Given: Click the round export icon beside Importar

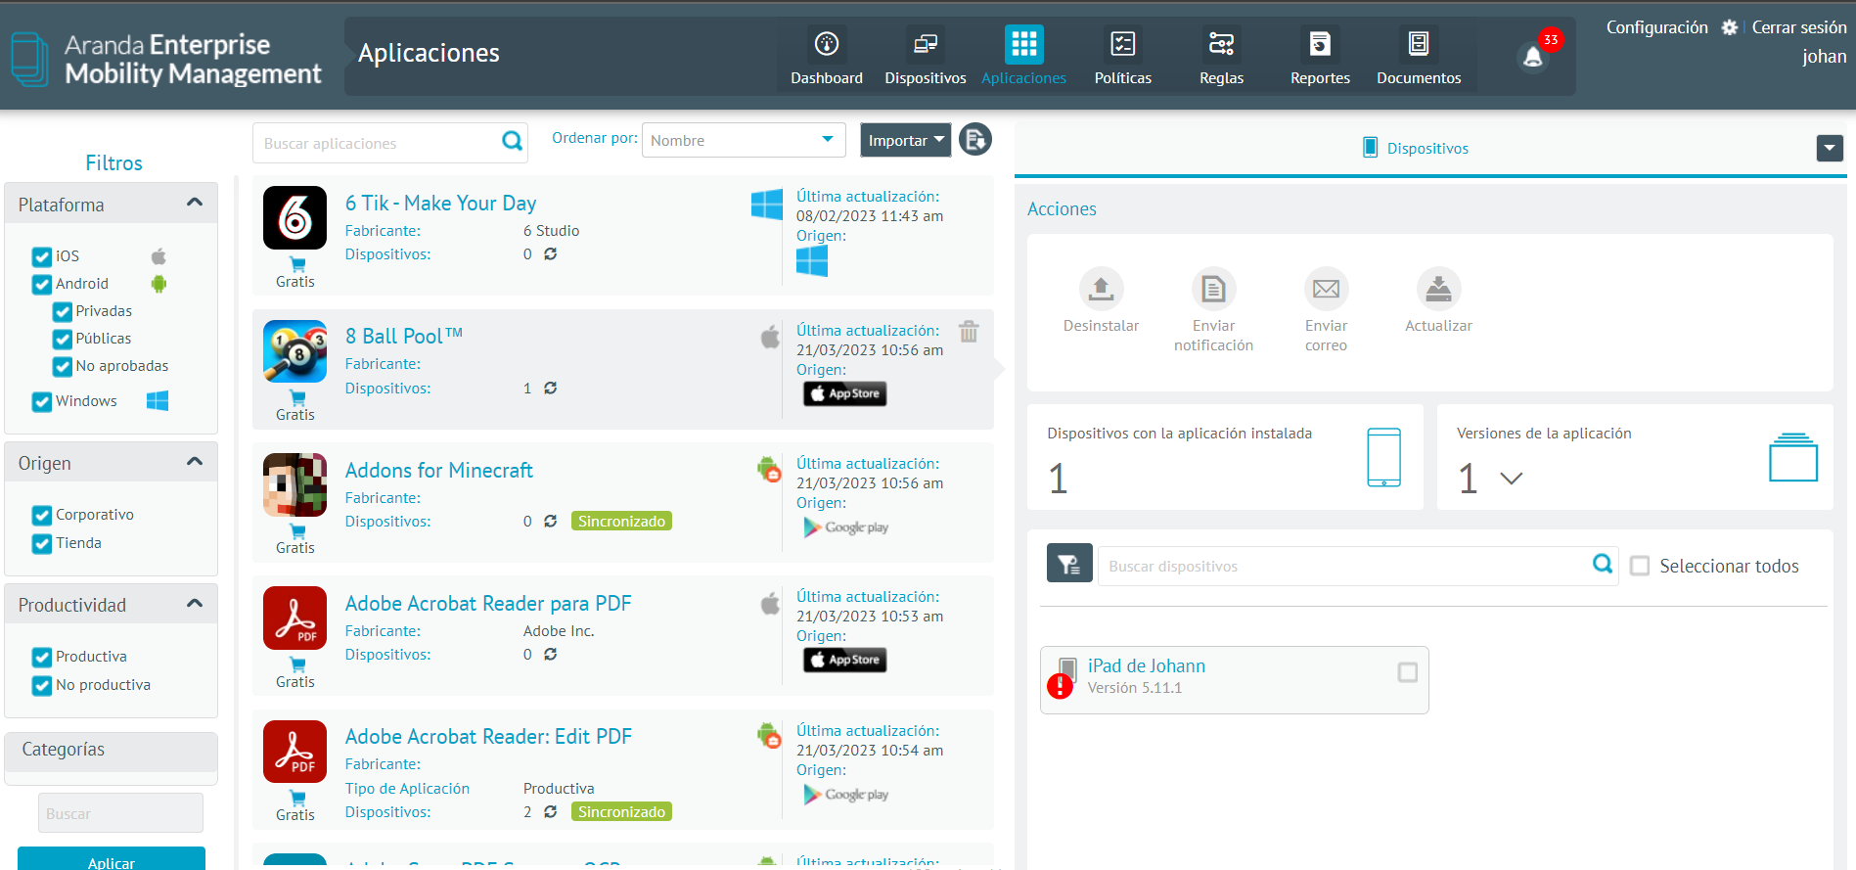Looking at the screenshot, I should point(975,140).
